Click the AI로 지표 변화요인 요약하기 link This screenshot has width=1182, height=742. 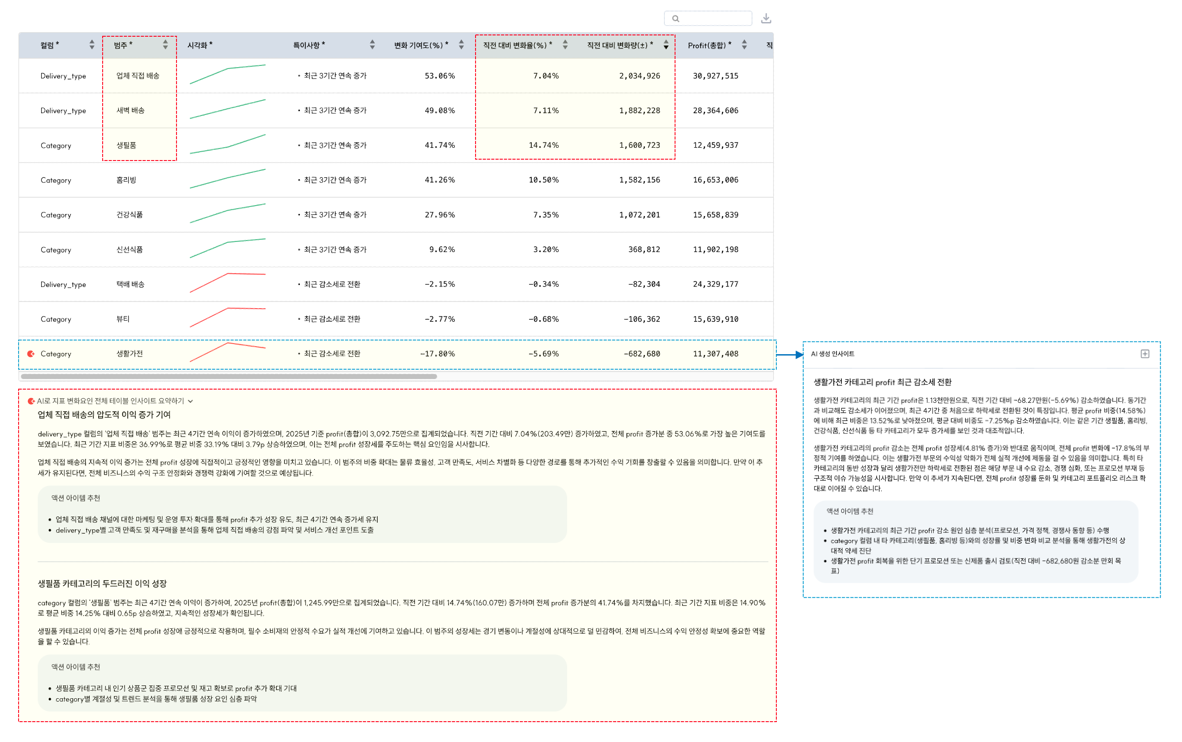pos(110,401)
